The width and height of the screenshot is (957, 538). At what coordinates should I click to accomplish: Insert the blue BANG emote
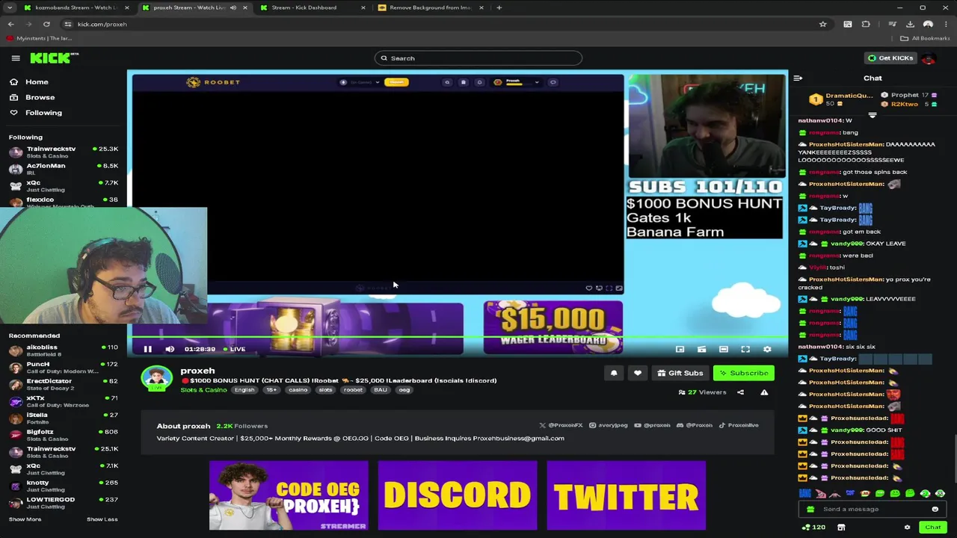tap(804, 493)
